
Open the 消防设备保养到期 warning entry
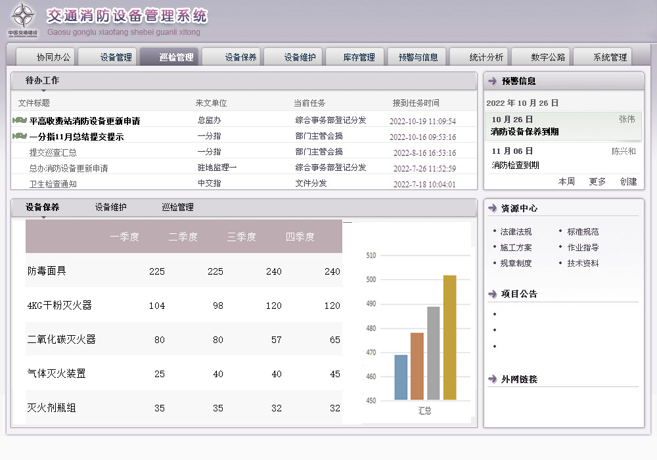[x=563, y=126]
